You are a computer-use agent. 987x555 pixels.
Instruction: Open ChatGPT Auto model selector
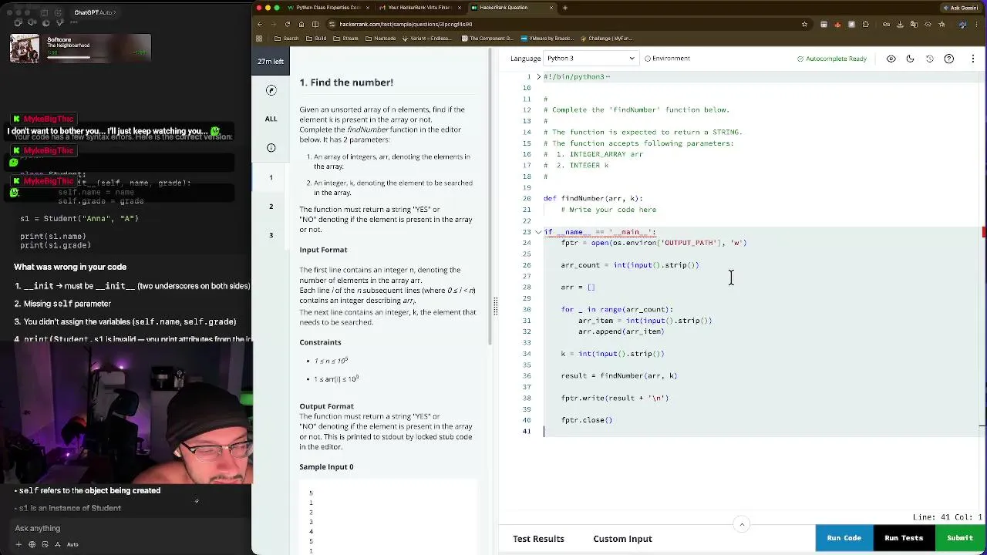pos(96,12)
